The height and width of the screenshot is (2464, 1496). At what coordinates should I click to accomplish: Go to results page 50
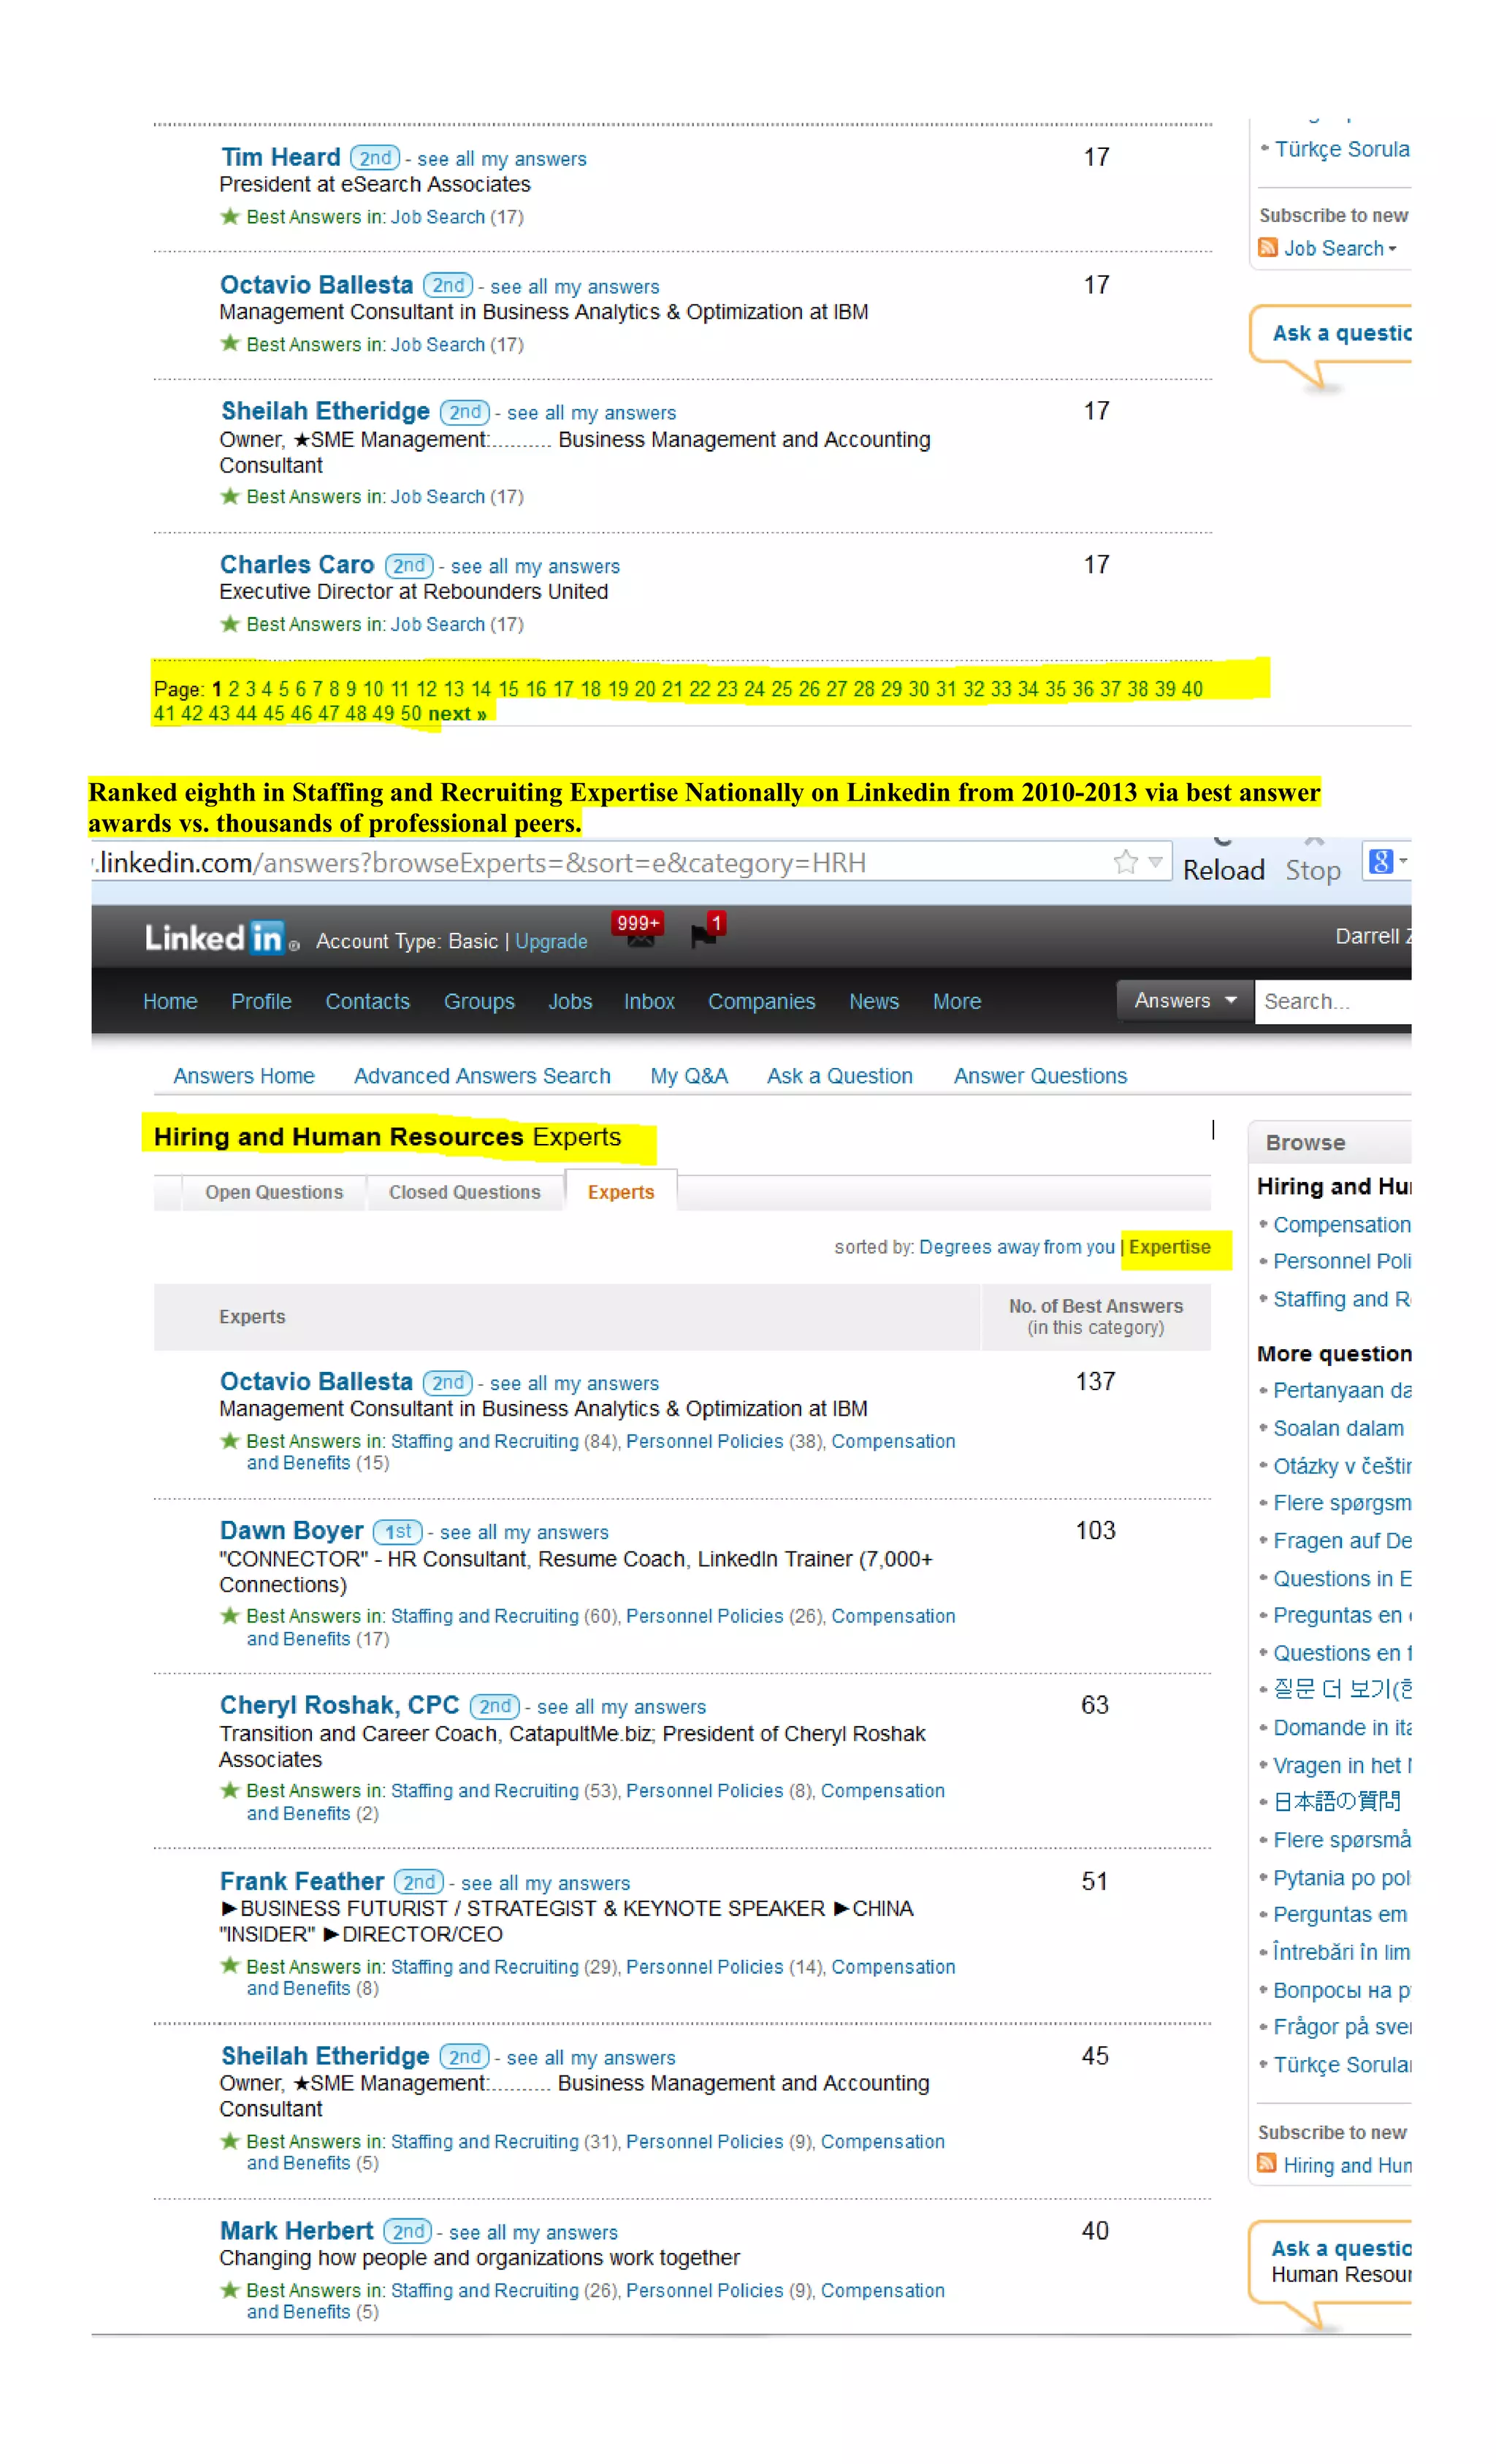click(x=411, y=713)
